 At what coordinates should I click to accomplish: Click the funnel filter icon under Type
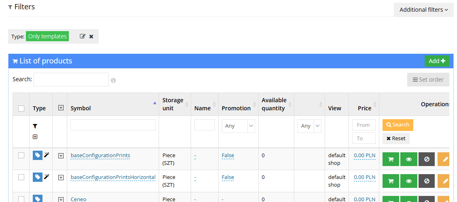(35, 126)
